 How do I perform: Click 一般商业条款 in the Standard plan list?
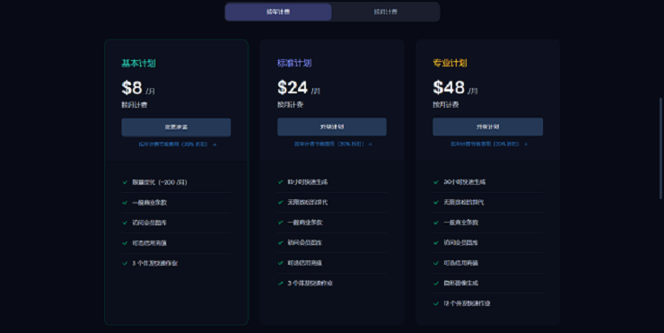point(305,223)
